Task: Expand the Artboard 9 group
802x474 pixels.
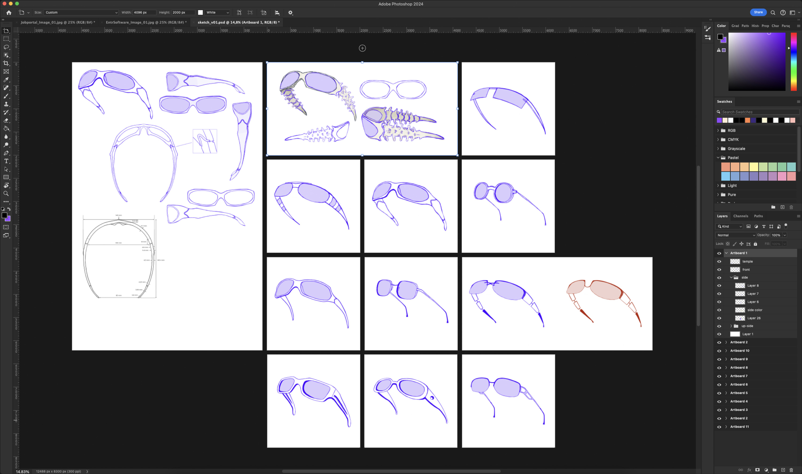Action: click(x=726, y=359)
